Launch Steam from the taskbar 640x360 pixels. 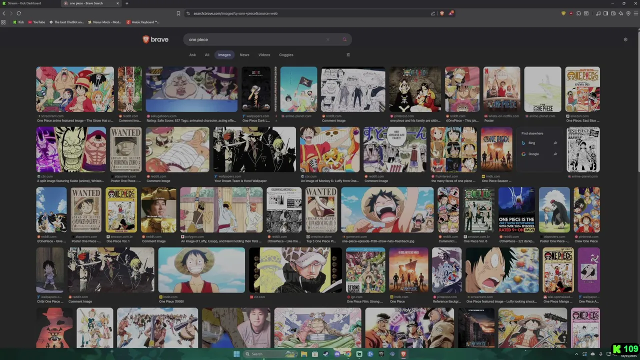pos(326,354)
